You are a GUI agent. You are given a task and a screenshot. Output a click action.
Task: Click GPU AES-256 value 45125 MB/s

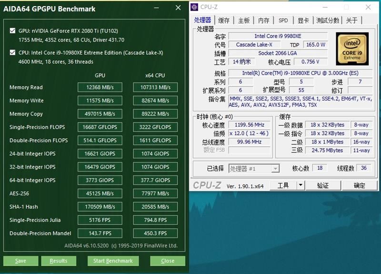[100, 193]
